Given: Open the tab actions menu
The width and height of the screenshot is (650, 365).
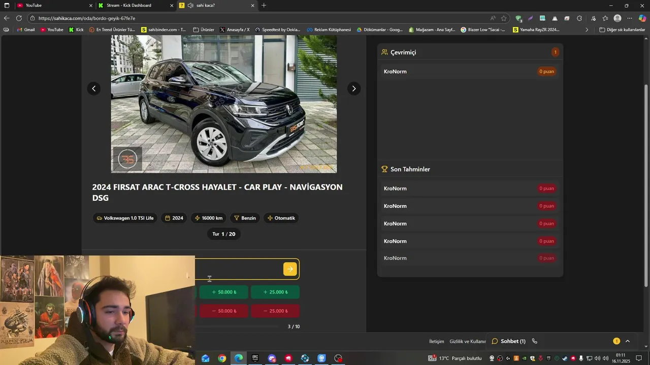Looking at the screenshot, I should [x=7, y=6].
